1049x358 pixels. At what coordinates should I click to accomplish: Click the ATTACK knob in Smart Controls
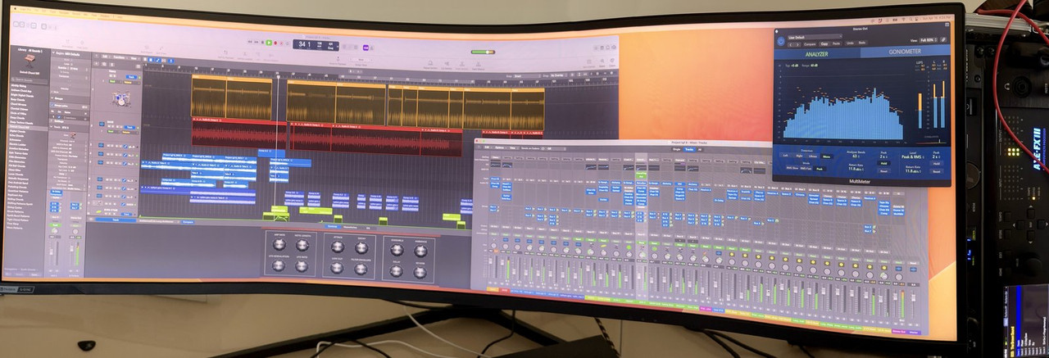pos(338,247)
